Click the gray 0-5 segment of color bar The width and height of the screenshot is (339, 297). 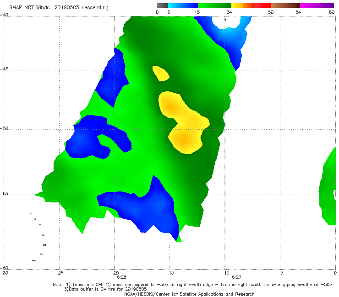(162, 5)
